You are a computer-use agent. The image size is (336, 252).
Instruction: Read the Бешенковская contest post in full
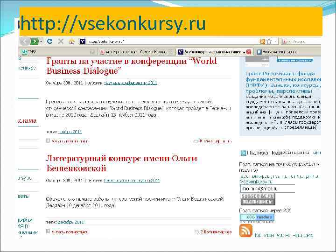(x=69, y=232)
